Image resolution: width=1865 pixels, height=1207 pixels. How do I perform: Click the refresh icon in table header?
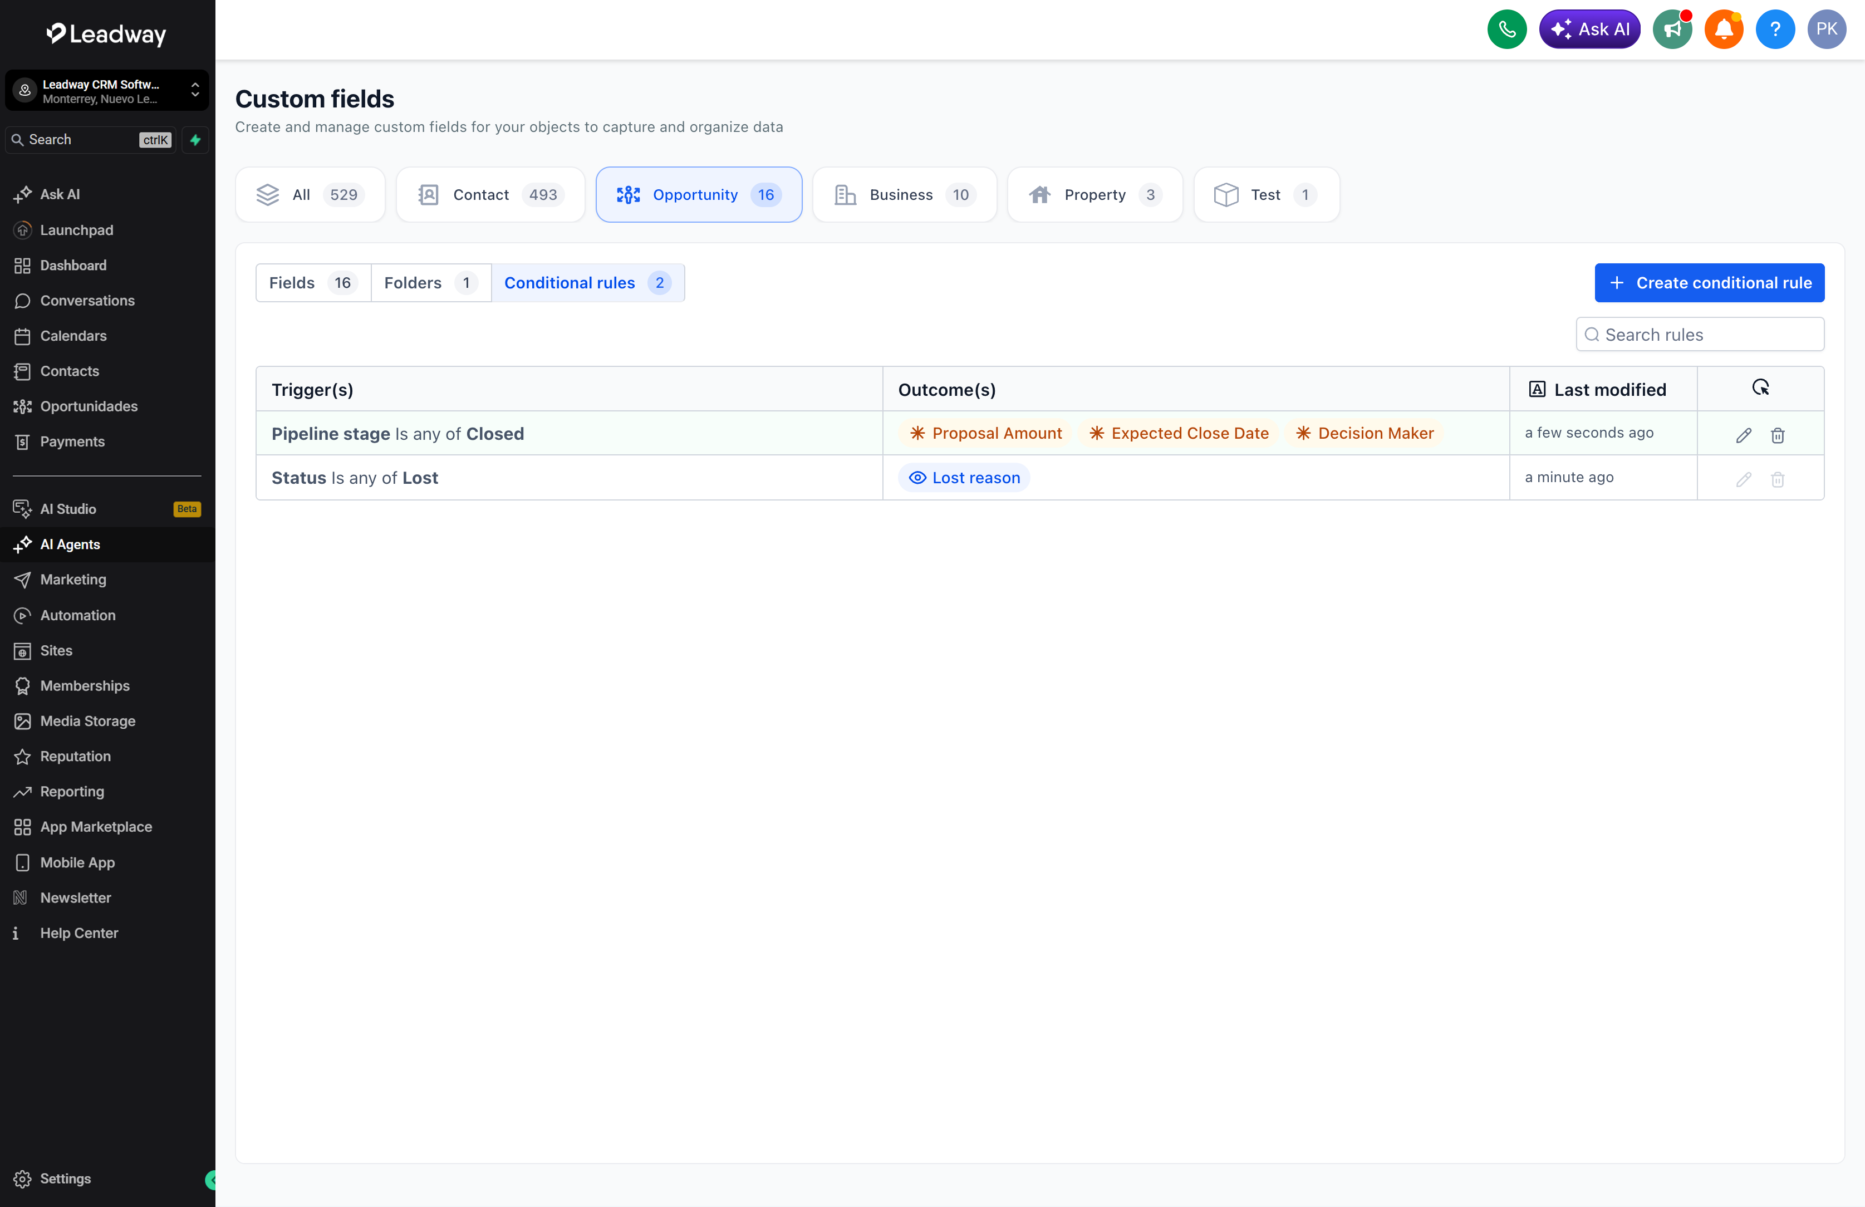1760,388
